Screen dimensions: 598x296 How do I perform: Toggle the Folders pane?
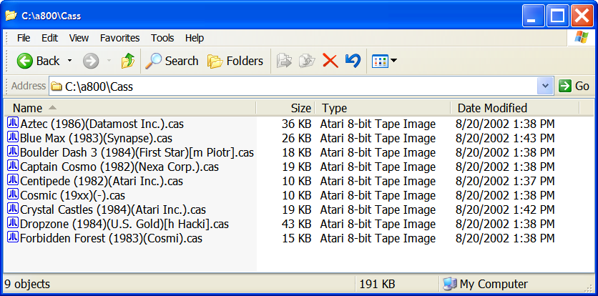[x=235, y=61]
